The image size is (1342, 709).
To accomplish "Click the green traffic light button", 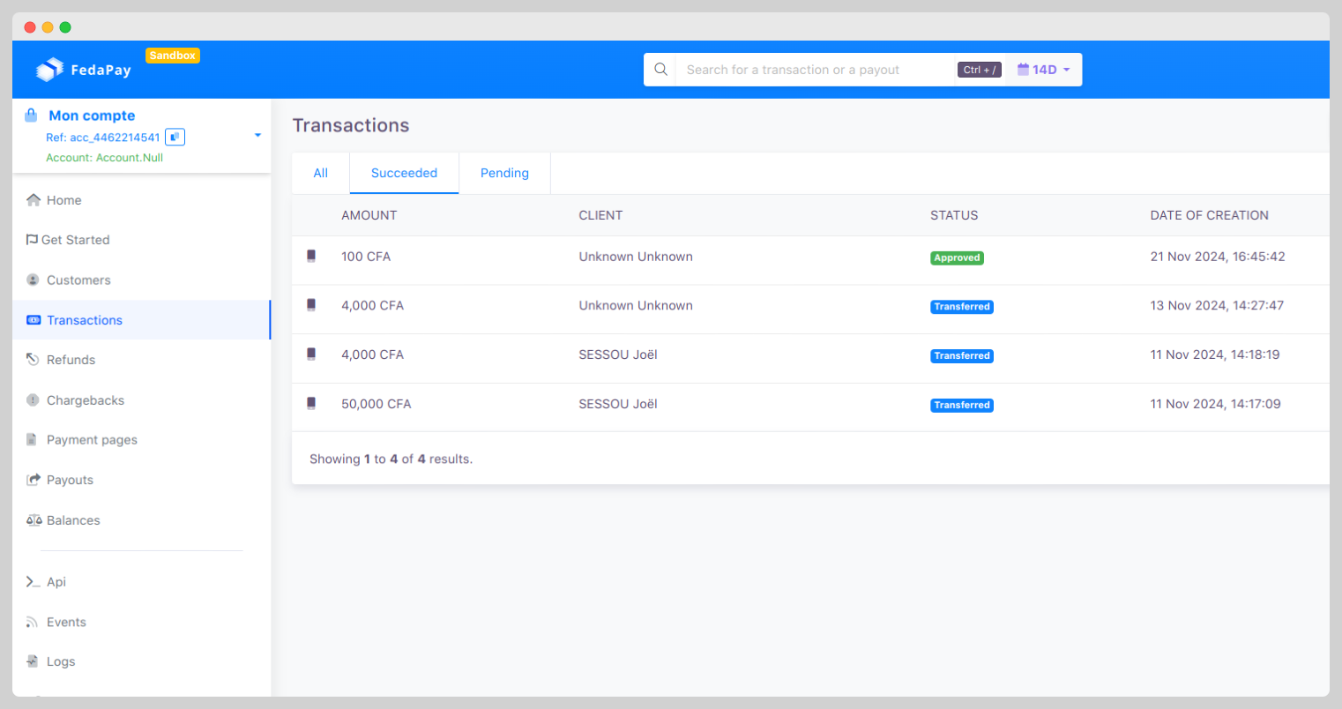I will point(64,27).
